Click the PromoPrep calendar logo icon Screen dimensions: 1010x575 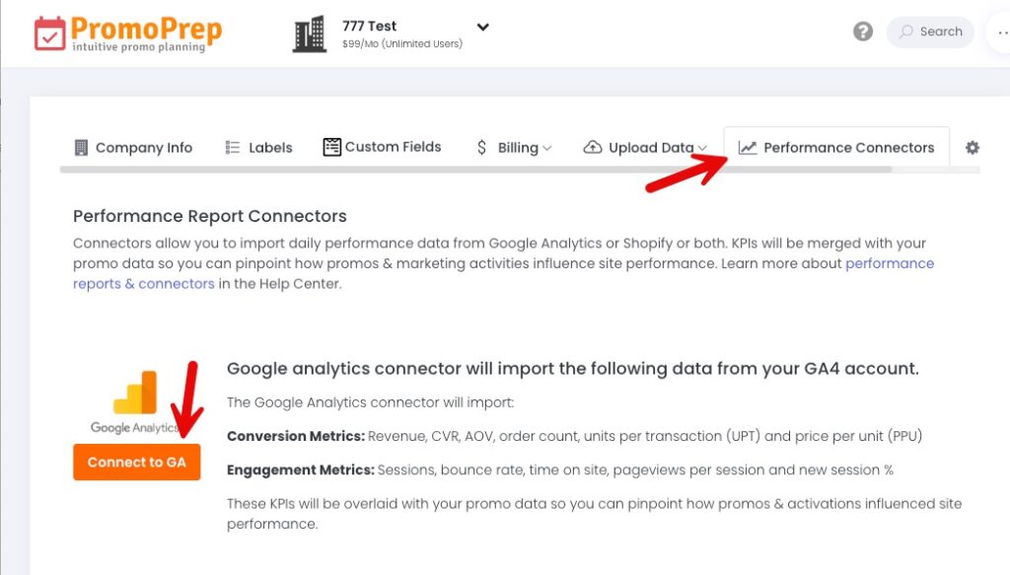coord(49,34)
